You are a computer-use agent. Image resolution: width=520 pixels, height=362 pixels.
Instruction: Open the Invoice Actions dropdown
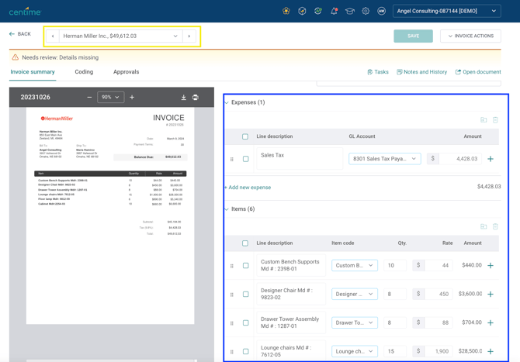(x=470, y=36)
